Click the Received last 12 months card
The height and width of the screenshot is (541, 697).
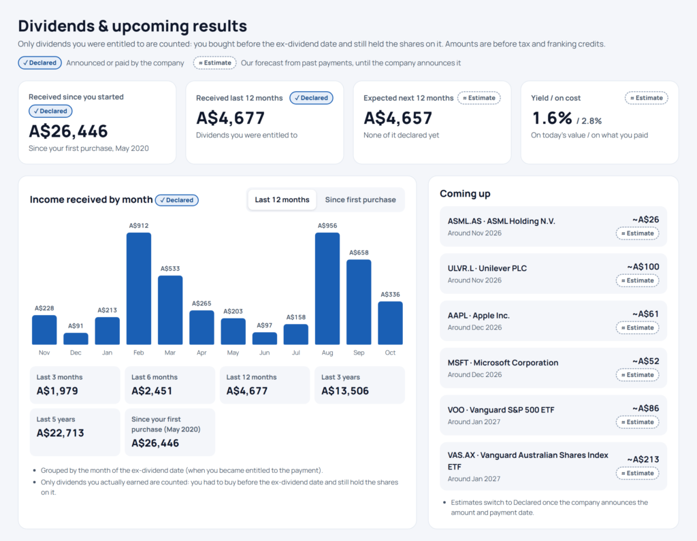(265, 122)
